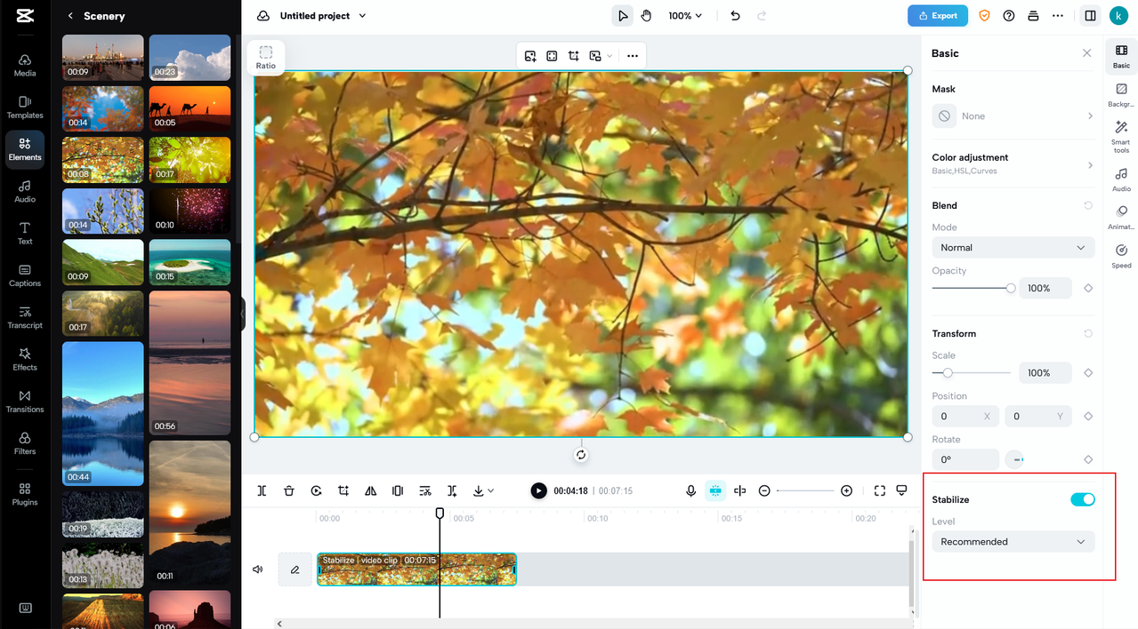Open the Transitions panel
The image size is (1138, 629).
coord(25,402)
